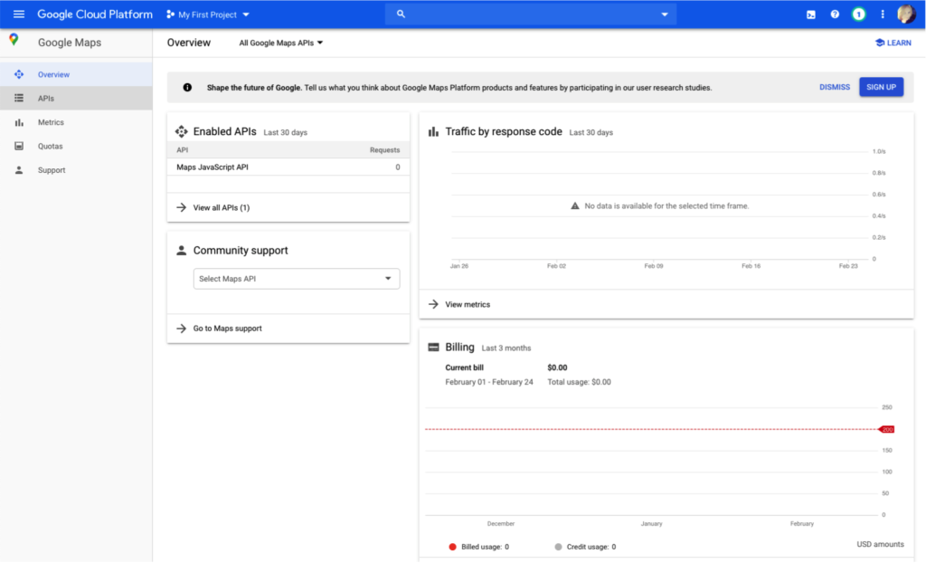The image size is (926, 563).
Task: Open the three-dot settings menu
Action: (883, 14)
